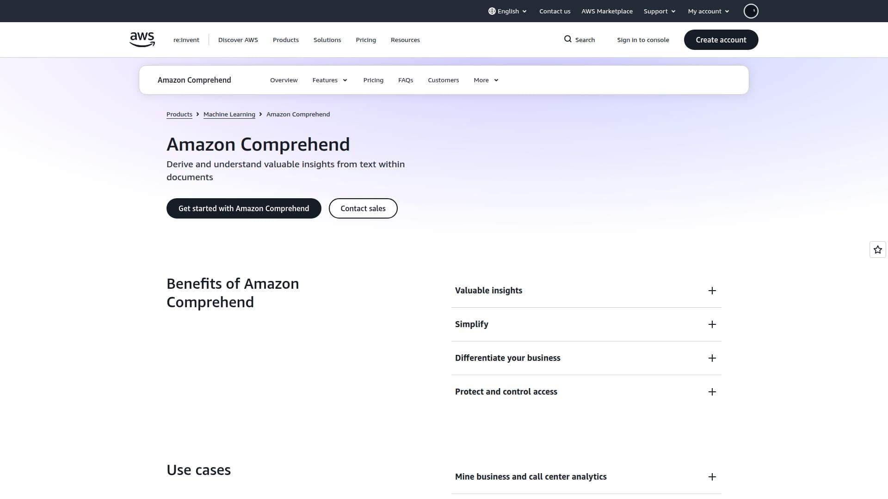
Task: Click Sign in to console link
Action: pos(643,40)
